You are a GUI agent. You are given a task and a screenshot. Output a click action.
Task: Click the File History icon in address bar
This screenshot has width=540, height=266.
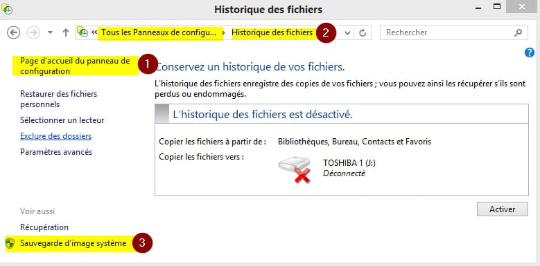point(82,32)
